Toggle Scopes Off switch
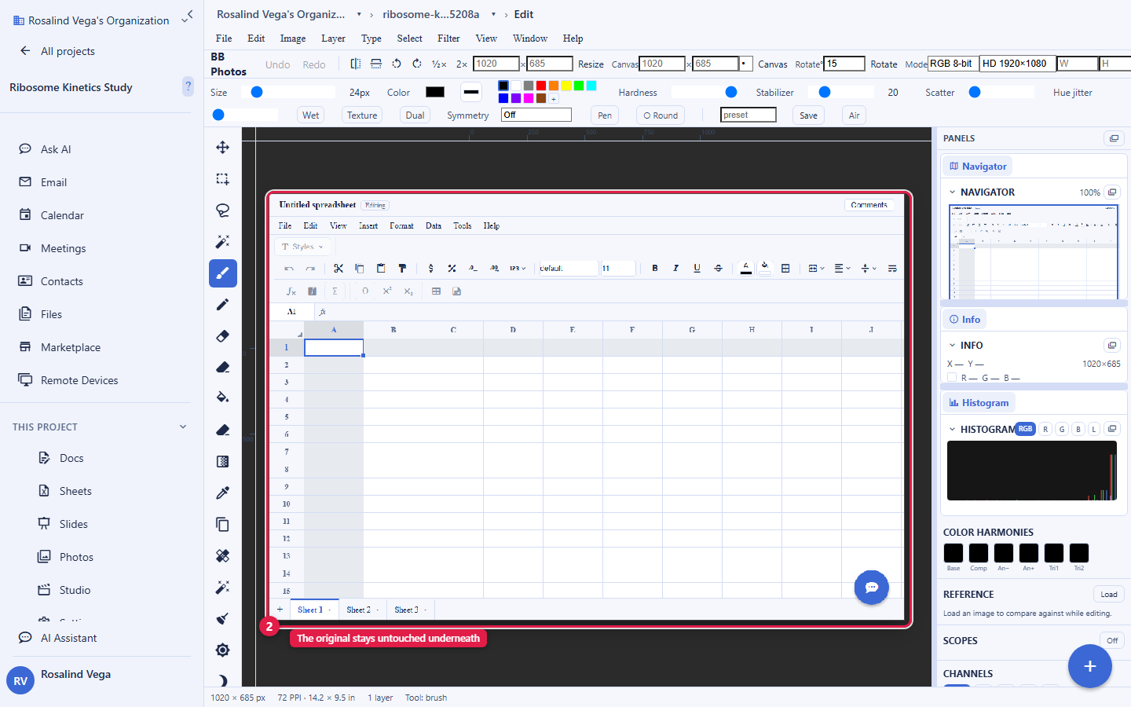This screenshot has width=1131, height=707. pos(1112,640)
